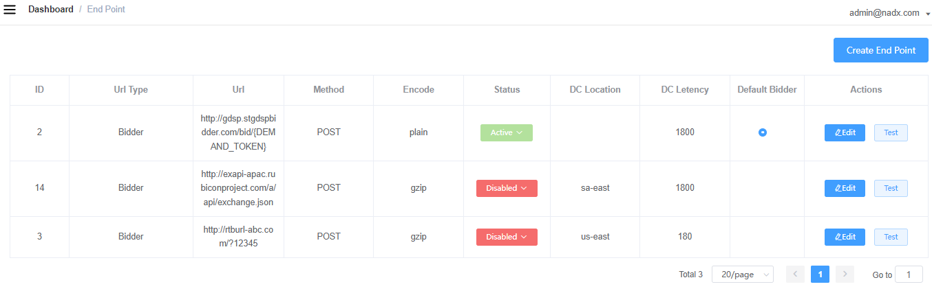Screen dimensions: 932x291
Task: Expand Disabled status dropdown for ID 3
Action: click(x=507, y=237)
